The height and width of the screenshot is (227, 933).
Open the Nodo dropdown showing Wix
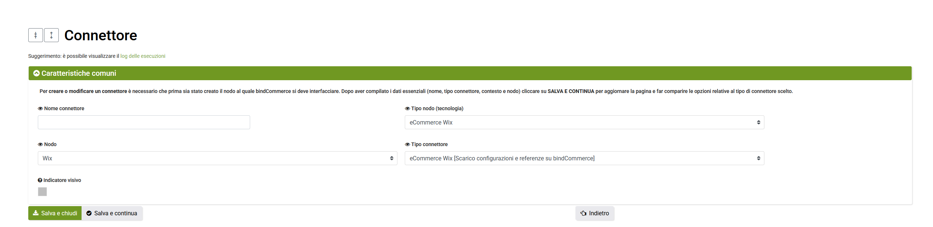click(217, 159)
